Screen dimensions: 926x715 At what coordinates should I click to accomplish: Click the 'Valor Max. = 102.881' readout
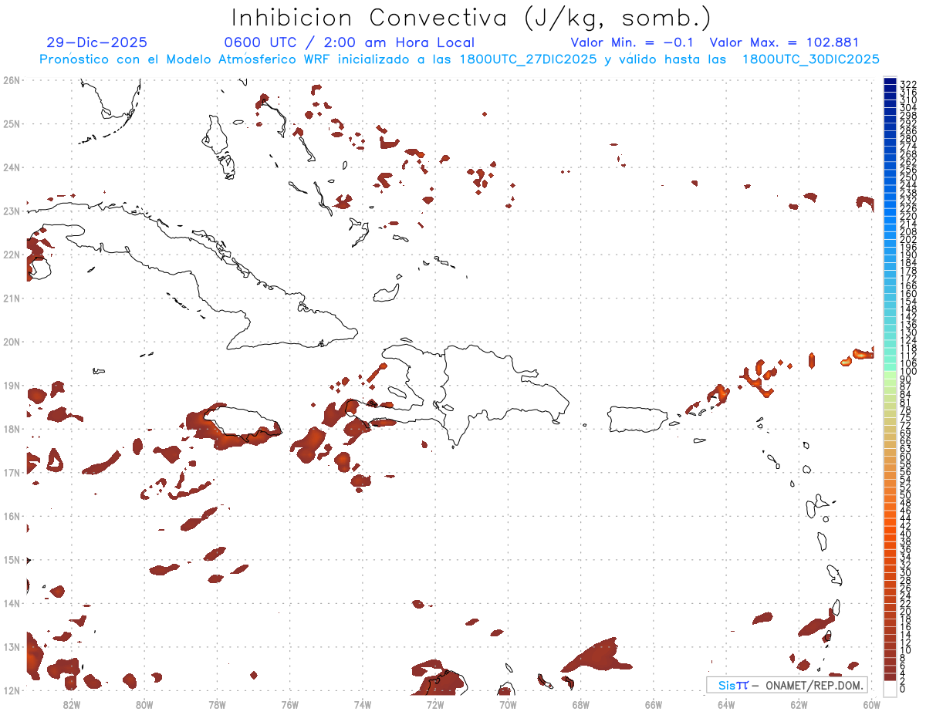pos(784,43)
